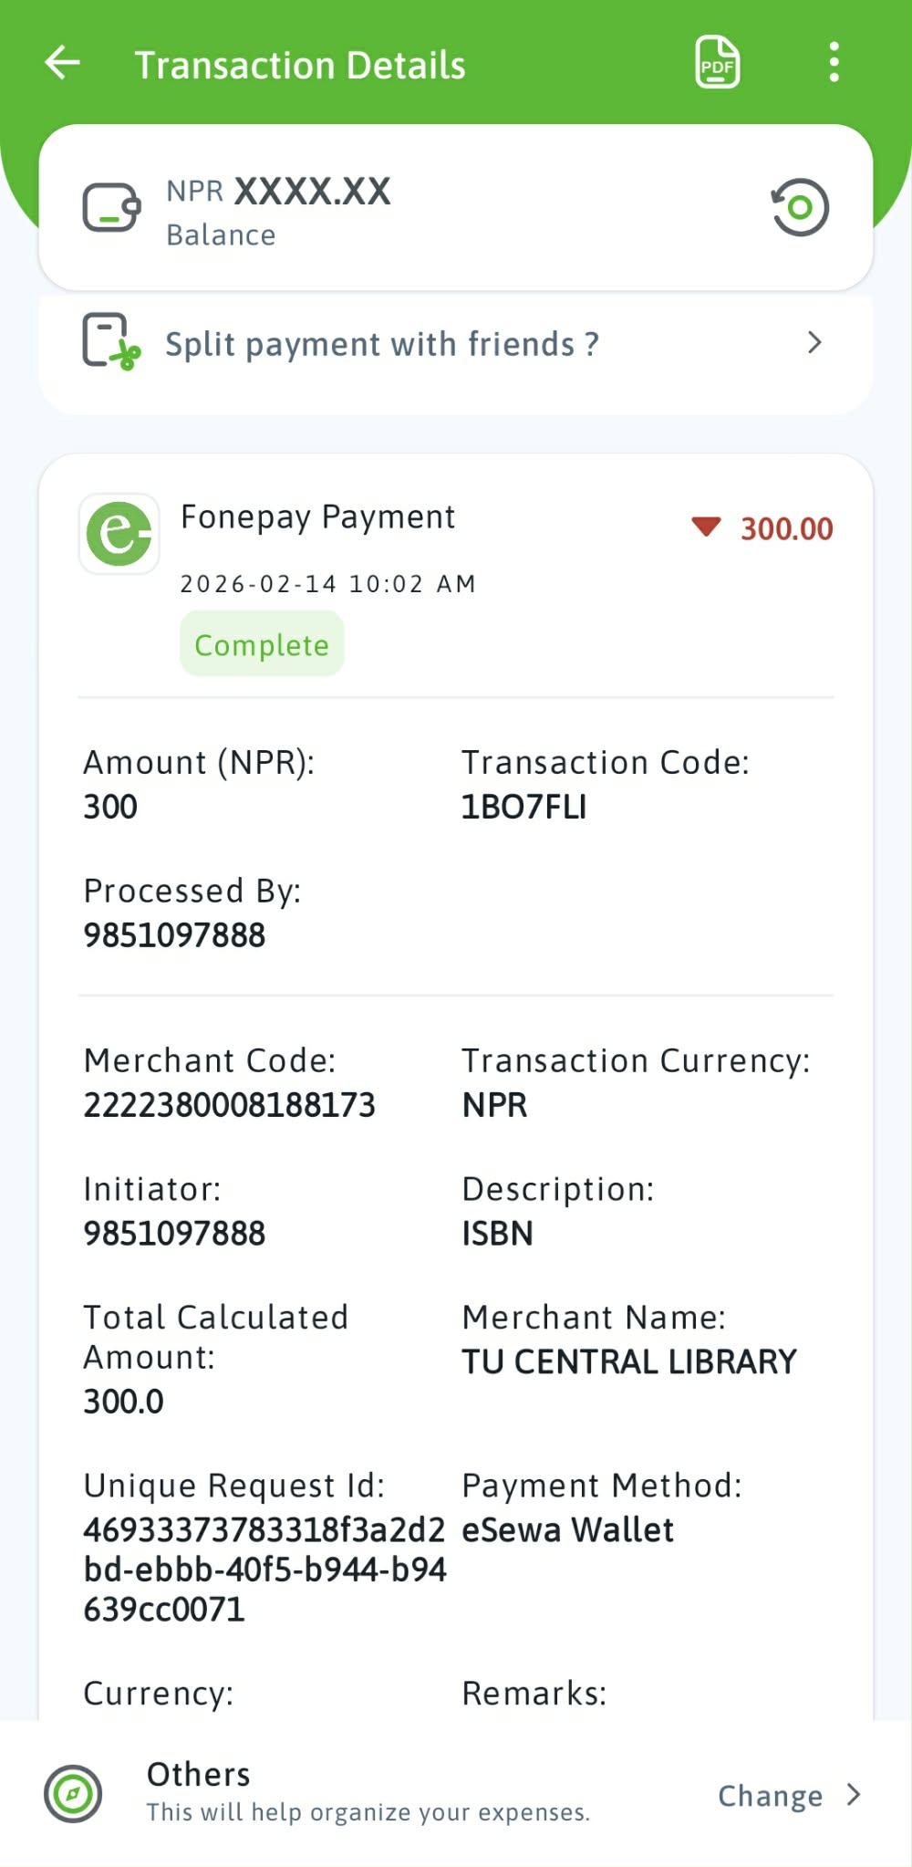This screenshot has width=912, height=1867.
Task: Download the transaction as PDF
Action: (717, 63)
